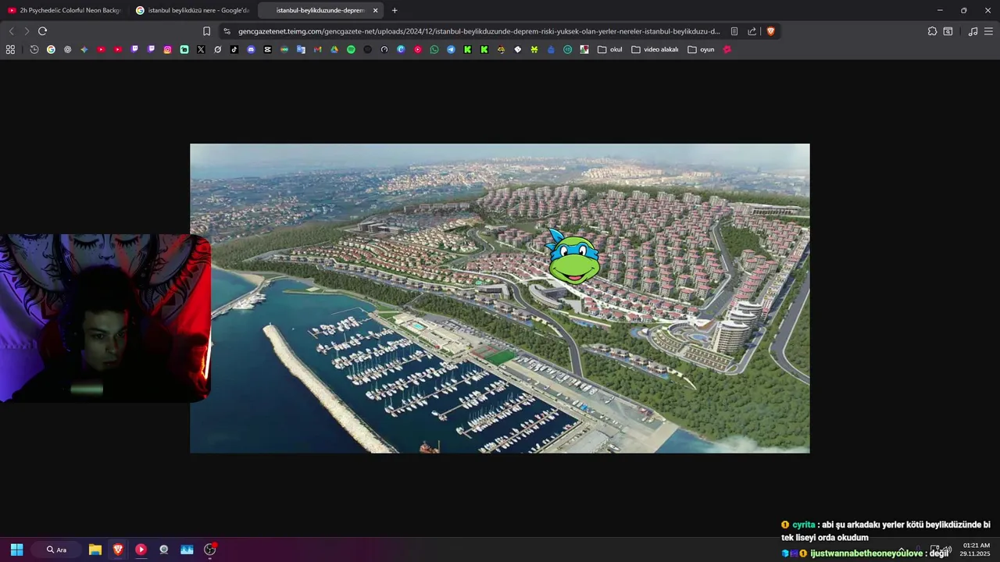Open a new browser tab
Screen dimensions: 1000x562
click(395, 10)
